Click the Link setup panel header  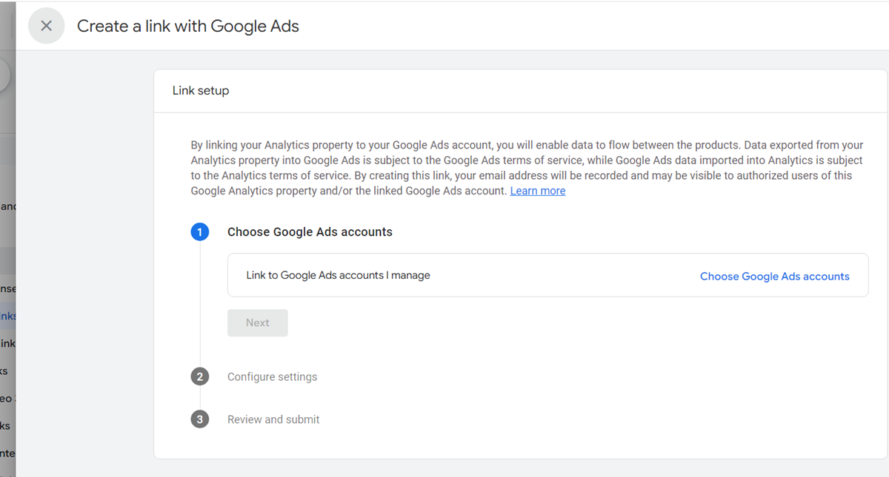coord(200,89)
